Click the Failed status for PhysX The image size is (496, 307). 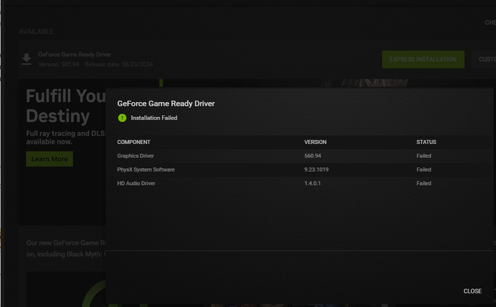(424, 169)
